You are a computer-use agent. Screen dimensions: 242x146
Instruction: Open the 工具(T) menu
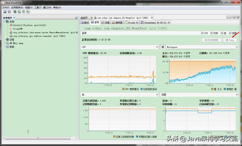click(38, 8)
